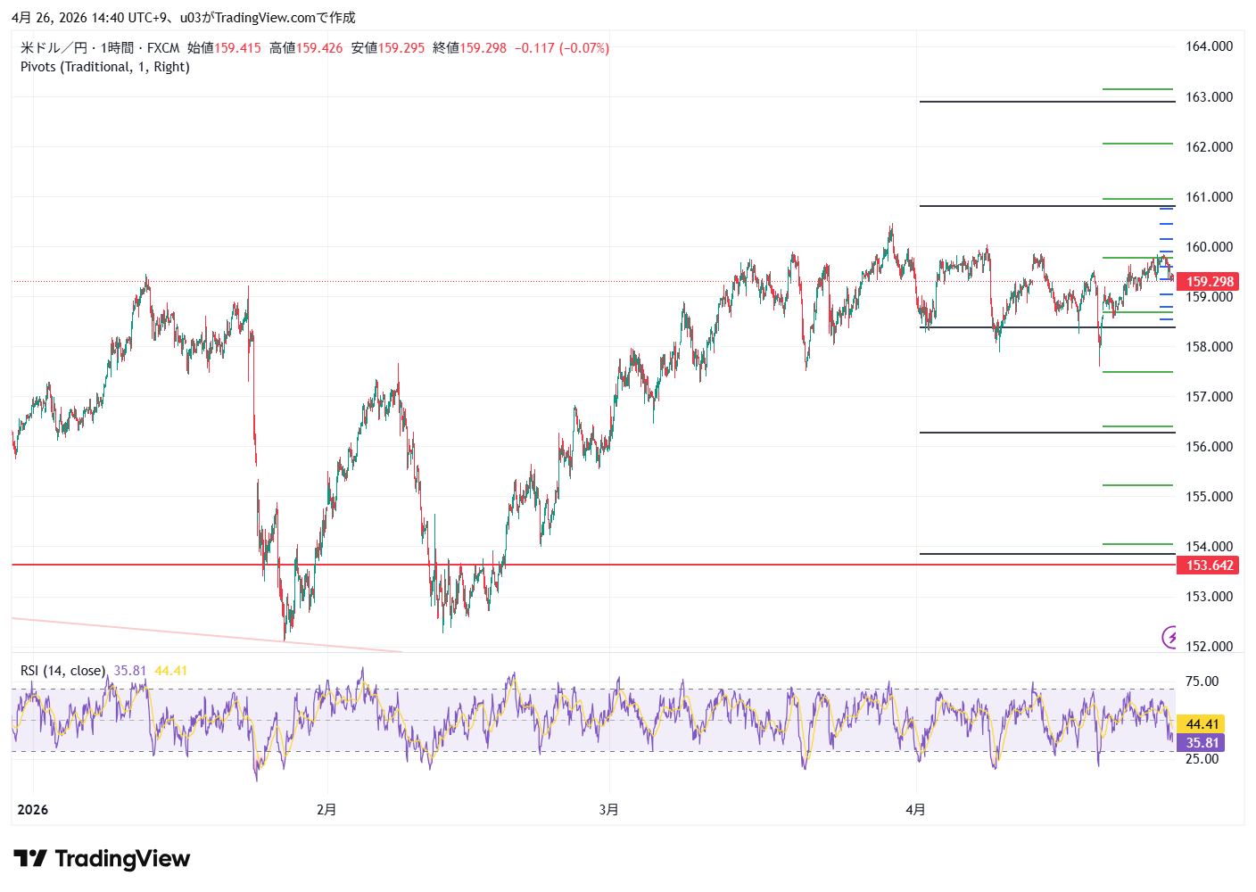Select the red horizontal line at 153.642
The height and width of the screenshot is (892, 1256).
[624, 565]
